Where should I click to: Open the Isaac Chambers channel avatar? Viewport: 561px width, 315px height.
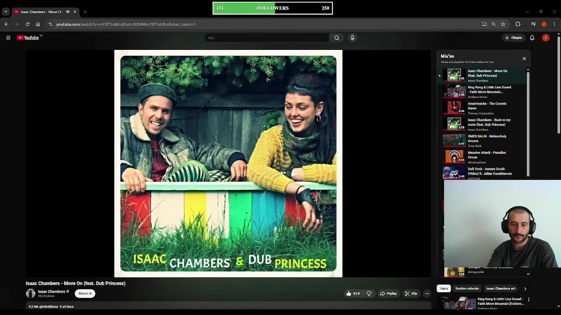(x=30, y=294)
